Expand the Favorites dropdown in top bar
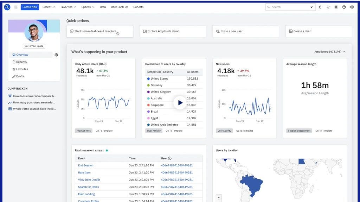360x202 pixels. 68,7
